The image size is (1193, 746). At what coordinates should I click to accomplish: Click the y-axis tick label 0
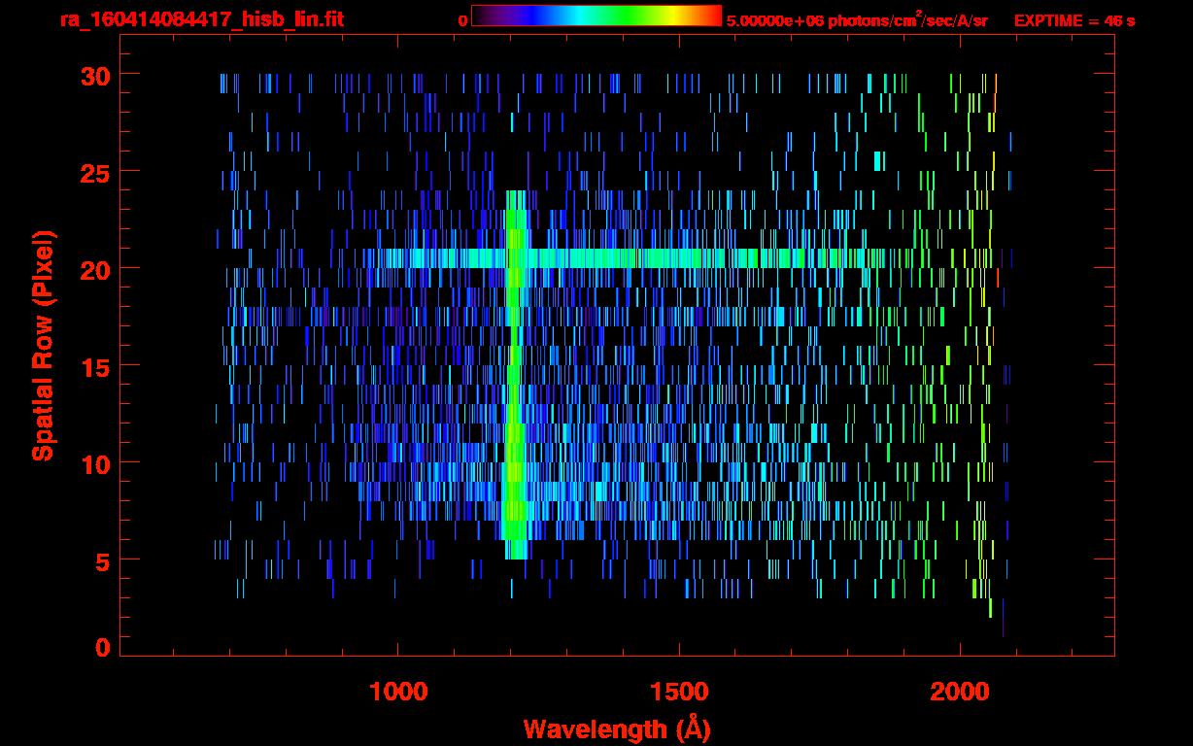pos(101,647)
